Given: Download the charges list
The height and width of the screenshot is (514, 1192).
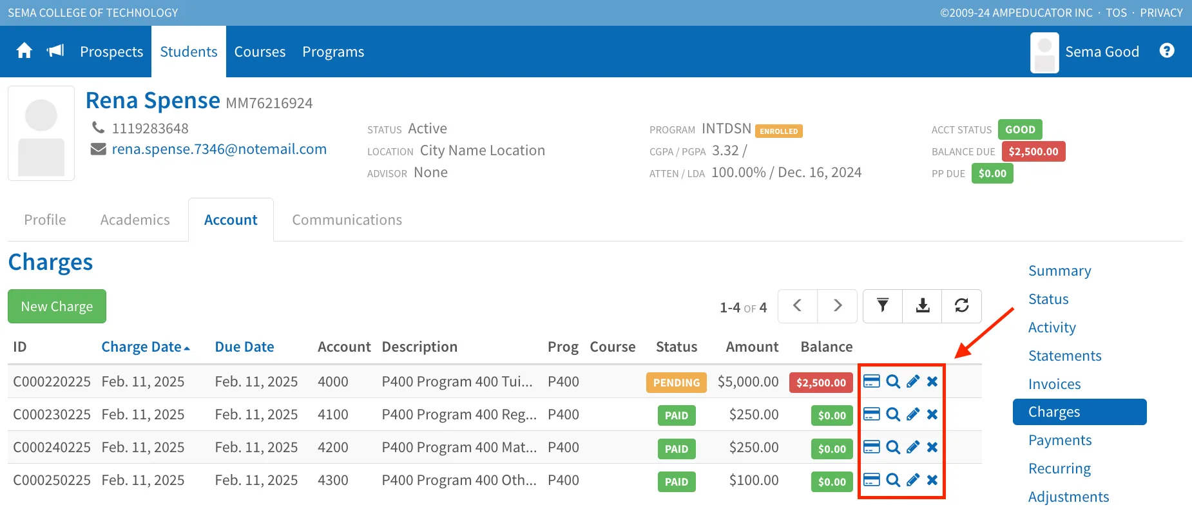Looking at the screenshot, I should (x=922, y=306).
